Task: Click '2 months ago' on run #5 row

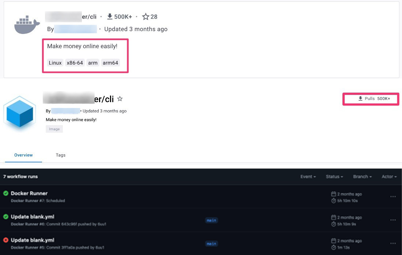Action: (x=349, y=241)
